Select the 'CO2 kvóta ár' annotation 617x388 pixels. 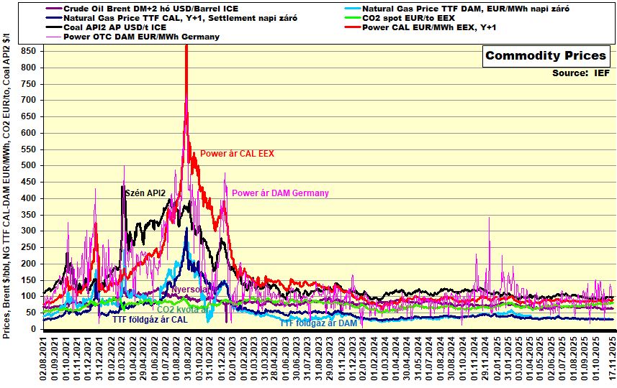click(x=183, y=309)
